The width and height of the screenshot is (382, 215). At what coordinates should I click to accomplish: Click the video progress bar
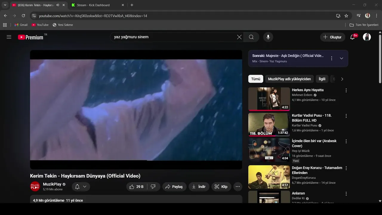136,161
